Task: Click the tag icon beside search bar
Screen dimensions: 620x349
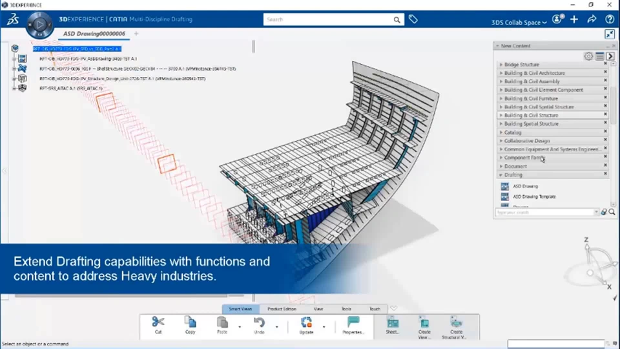Action: tap(413, 19)
